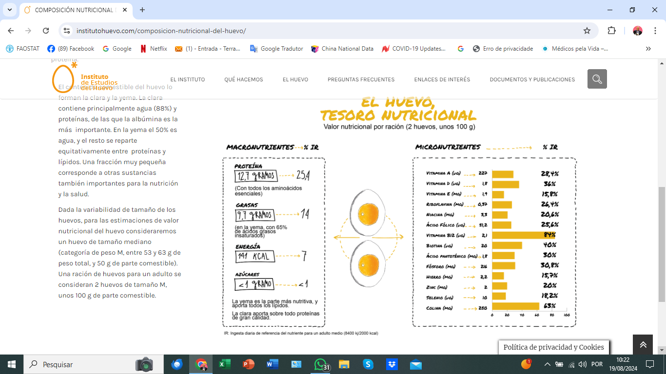Click the site search magnifier button
Image resolution: width=666 pixels, height=374 pixels.
tap(597, 79)
